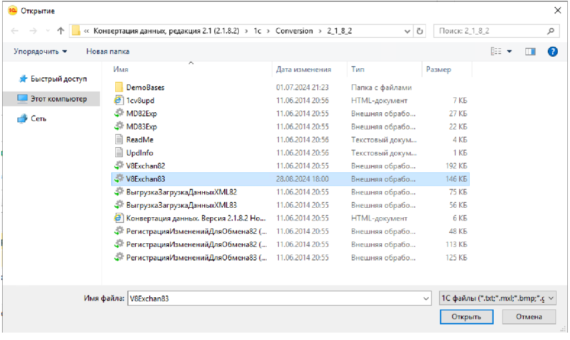
Task: Select the DemoBases folder icon
Action: [x=119, y=87]
